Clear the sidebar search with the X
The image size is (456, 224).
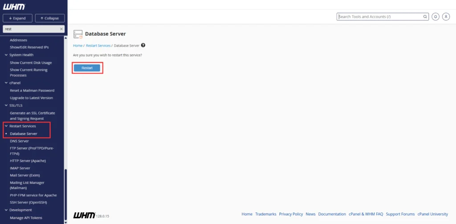(61, 29)
